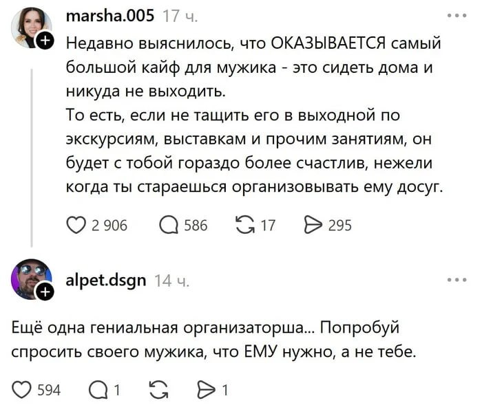Repost alpet.dsgn's reply
This screenshot has width=482, height=414.
158,390
